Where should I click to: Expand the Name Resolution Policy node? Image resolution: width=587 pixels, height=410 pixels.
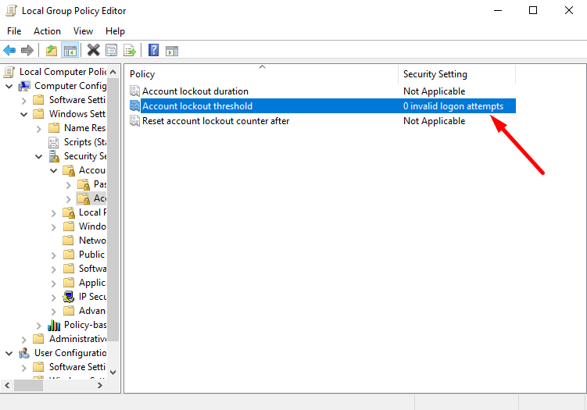39,129
